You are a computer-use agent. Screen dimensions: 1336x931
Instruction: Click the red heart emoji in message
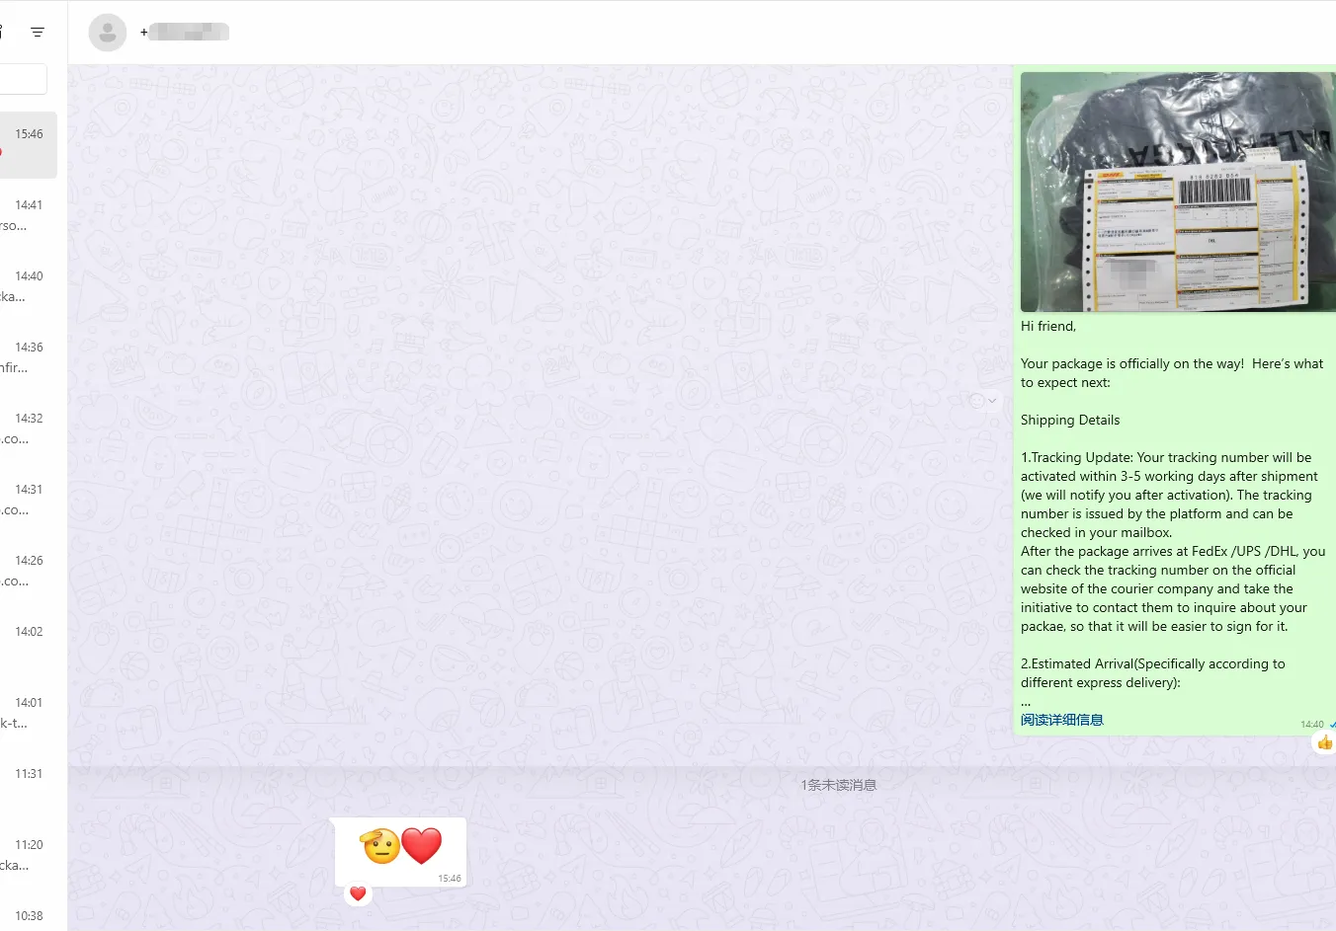[x=422, y=846]
